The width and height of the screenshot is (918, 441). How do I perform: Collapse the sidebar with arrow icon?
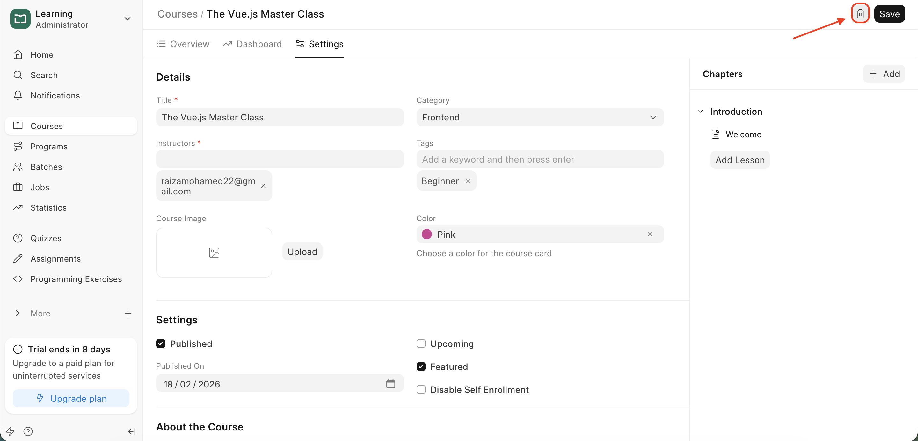click(132, 431)
